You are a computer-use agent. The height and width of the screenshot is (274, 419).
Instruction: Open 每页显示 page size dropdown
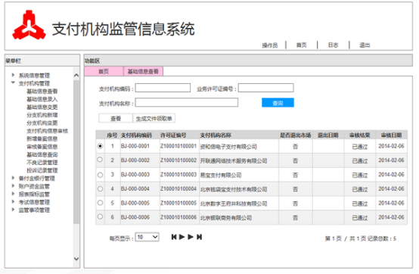pyautogui.click(x=147, y=237)
